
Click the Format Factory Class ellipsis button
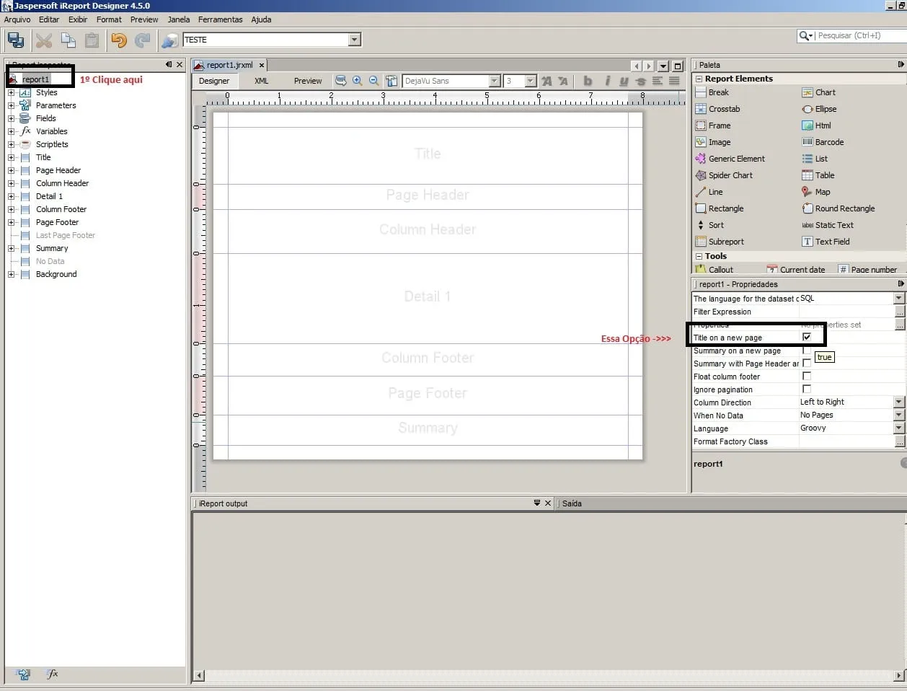click(x=899, y=441)
